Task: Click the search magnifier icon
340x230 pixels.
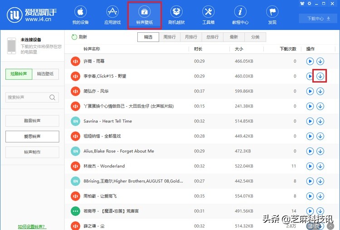Action: pos(52,97)
